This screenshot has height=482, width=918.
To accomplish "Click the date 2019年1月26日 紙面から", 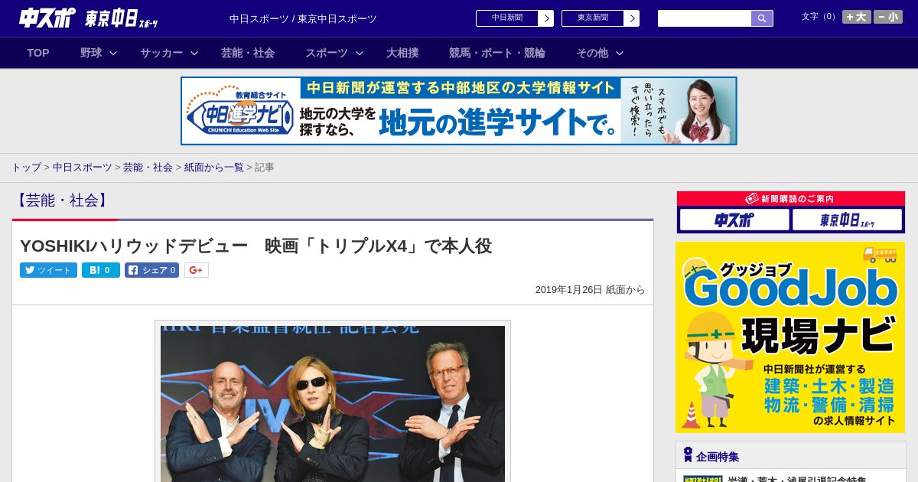I will coord(590,290).
